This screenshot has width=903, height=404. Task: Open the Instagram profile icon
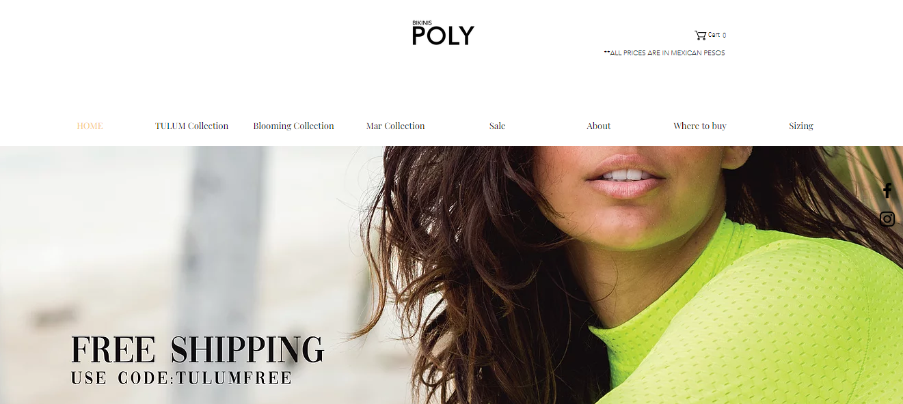click(887, 219)
